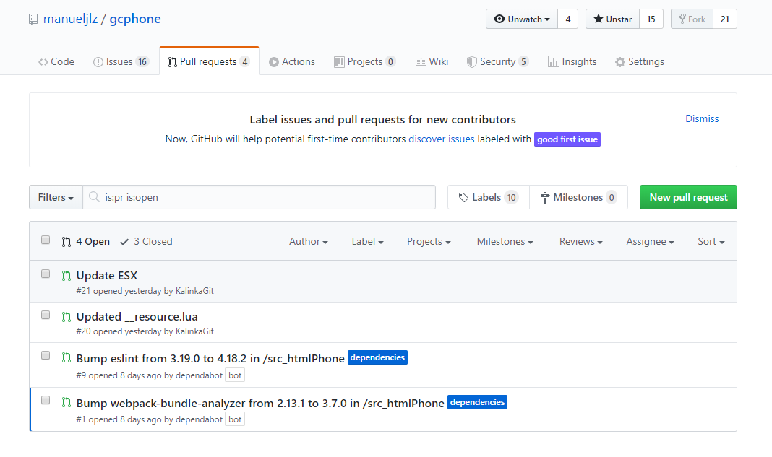Dismiss the new contributors banner
The height and width of the screenshot is (457, 772).
pyautogui.click(x=702, y=118)
